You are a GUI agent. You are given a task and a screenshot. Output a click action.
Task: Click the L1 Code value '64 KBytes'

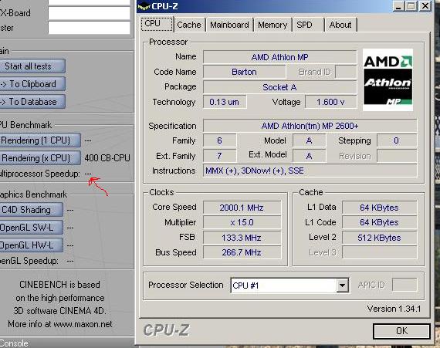(x=379, y=222)
